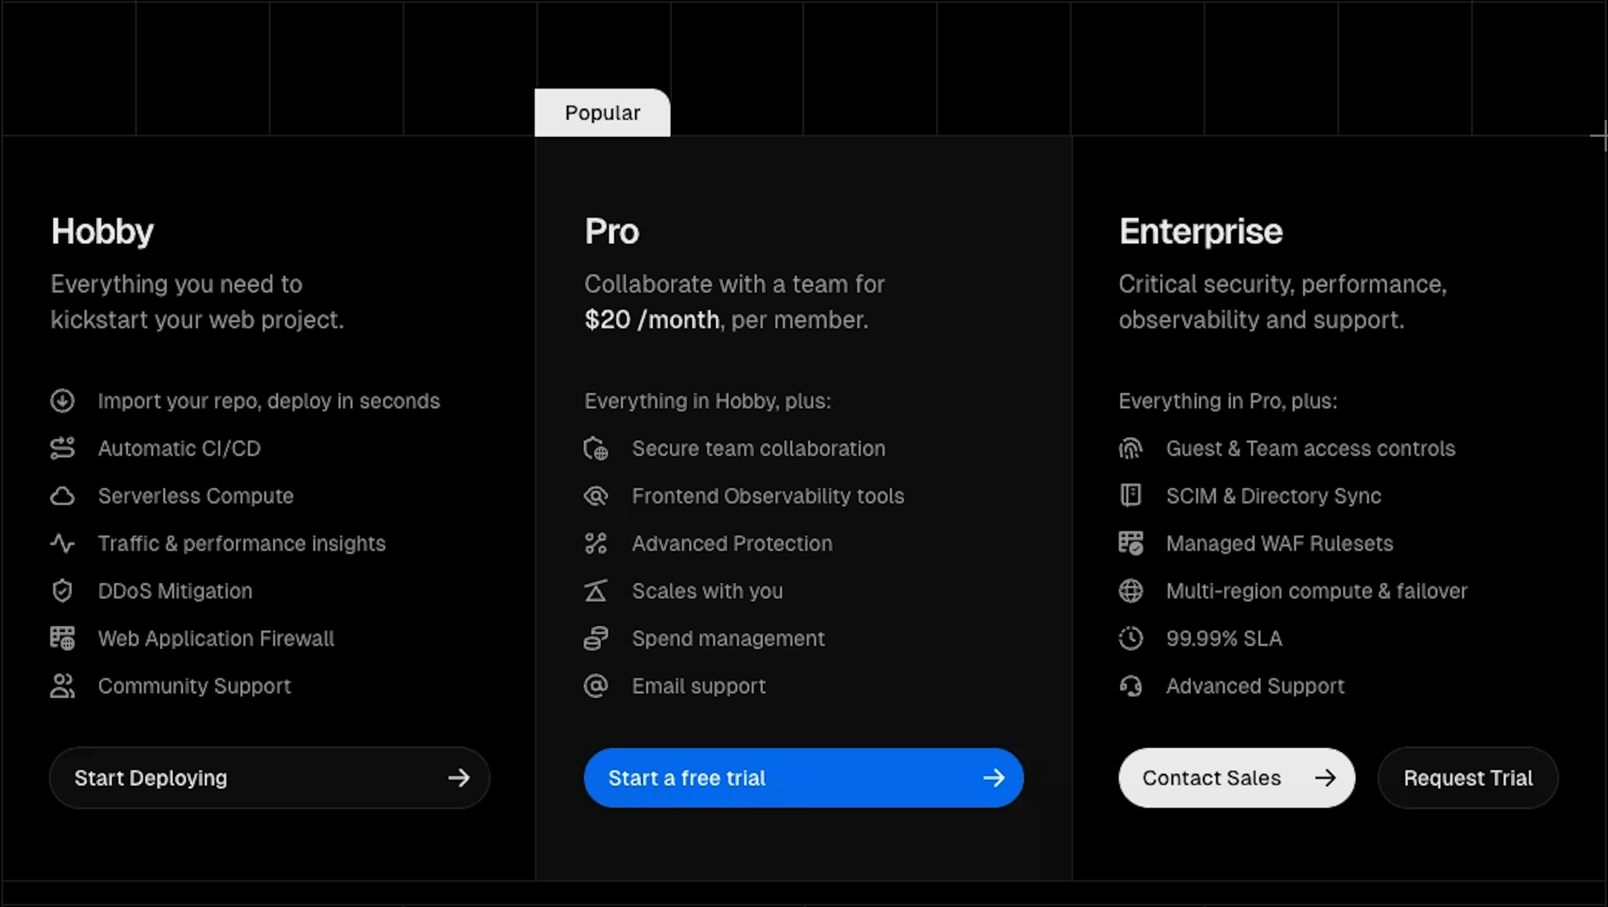This screenshot has width=1608, height=907.
Task: Click the Secure team collaboration globe icon
Action: 596,448
